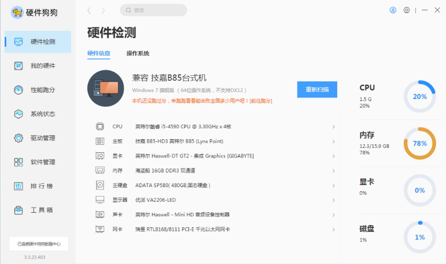Click the version number 3.3.23.403
446x264 pixels.
[35, 257]
